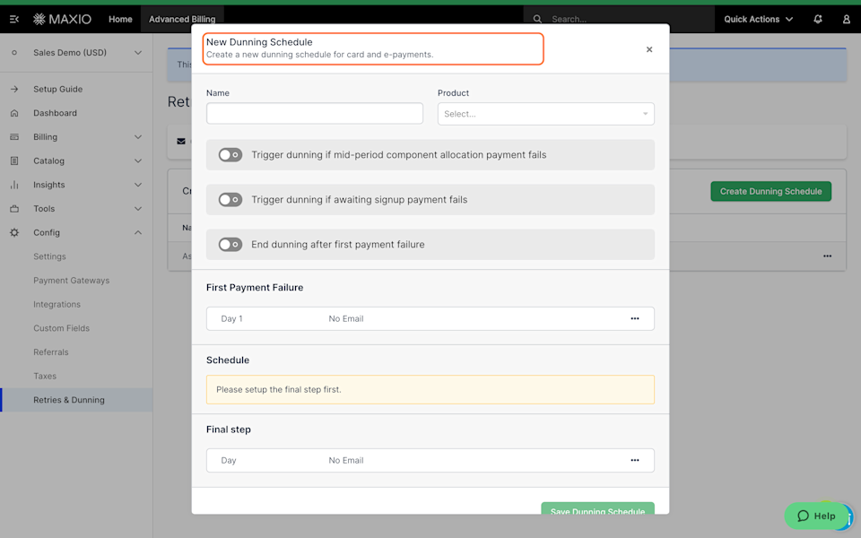Click No Email in the Final step row
861x538 pixels.
[x=346, y=460]
